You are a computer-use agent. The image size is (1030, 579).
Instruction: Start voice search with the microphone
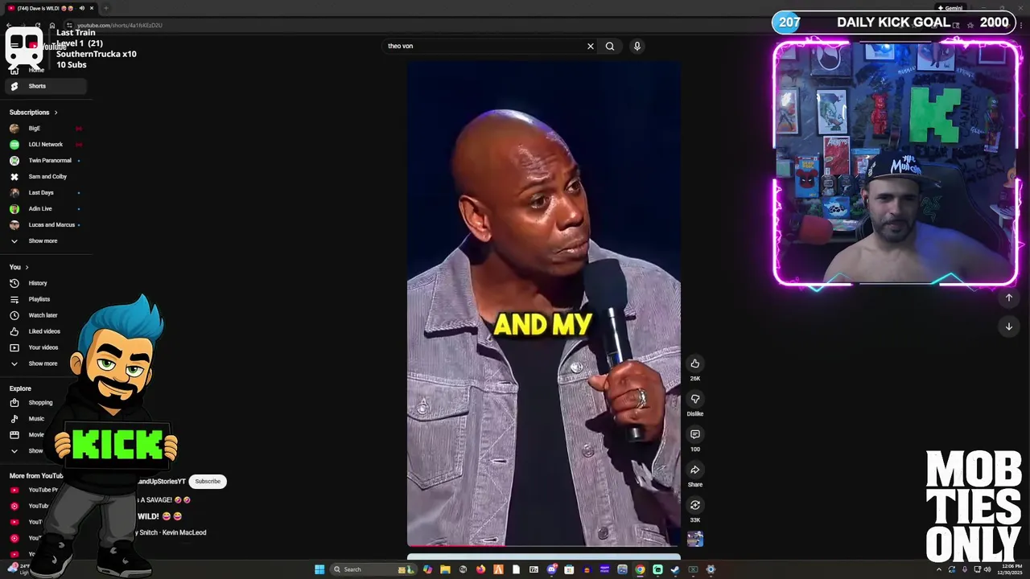pyautogui.click(x=637, y=46)
